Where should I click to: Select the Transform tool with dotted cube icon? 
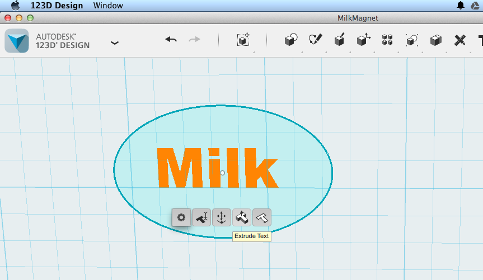click(x=243, y=40)
